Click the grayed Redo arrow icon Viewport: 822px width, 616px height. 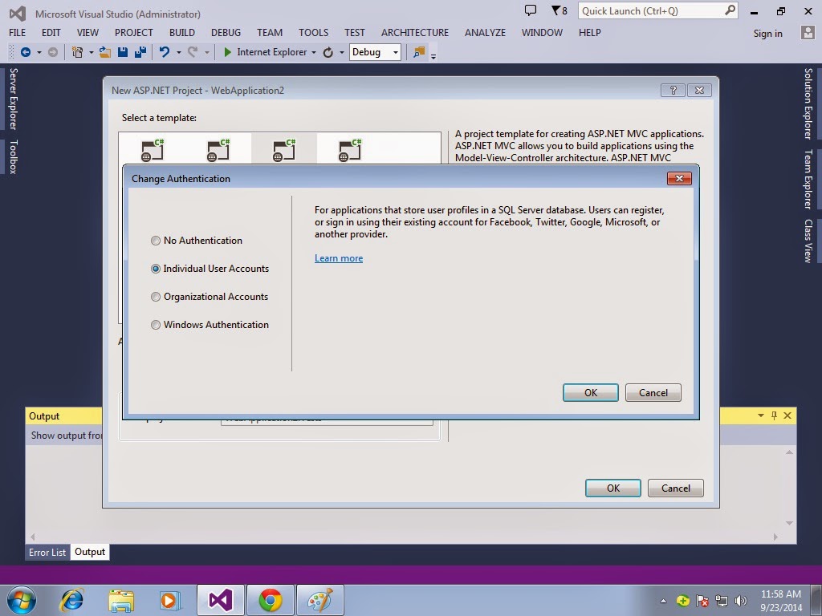[193, 52]
